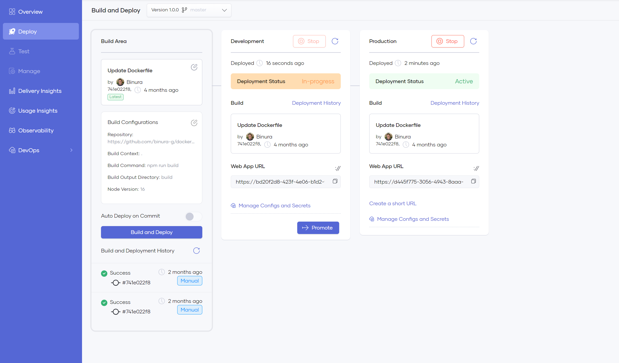The height and width of the screenshot is (363, 619).
Task: Stop the Production deployment
Action: [448, 41]
